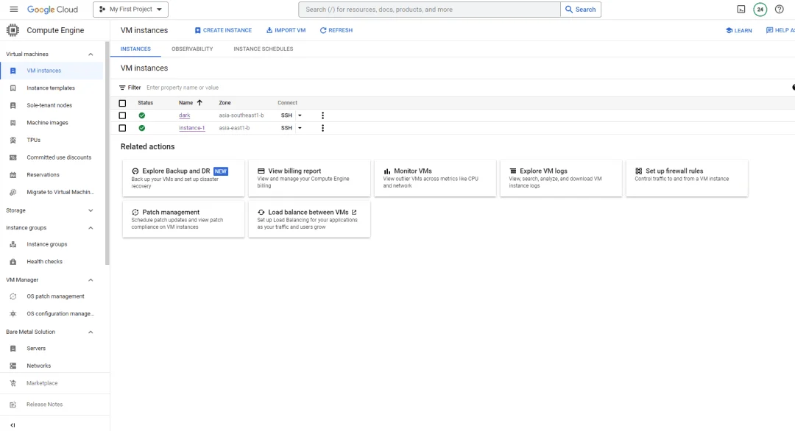Click the Health checks lock icon

click(x=13, y=261)
